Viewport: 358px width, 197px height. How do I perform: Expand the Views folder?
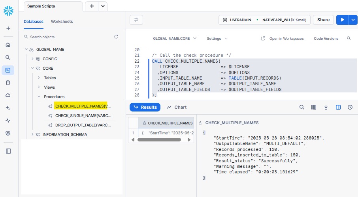tap(39, 87)
